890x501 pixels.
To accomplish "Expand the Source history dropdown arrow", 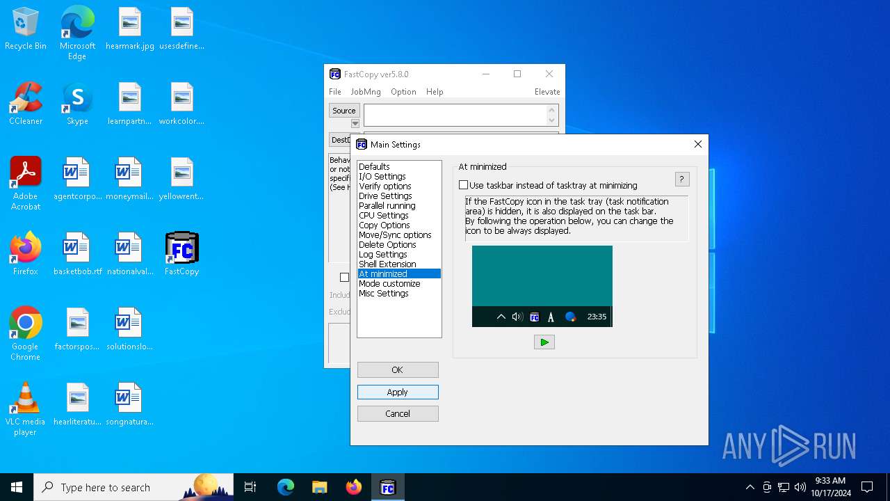I will (x=355, y=123).
